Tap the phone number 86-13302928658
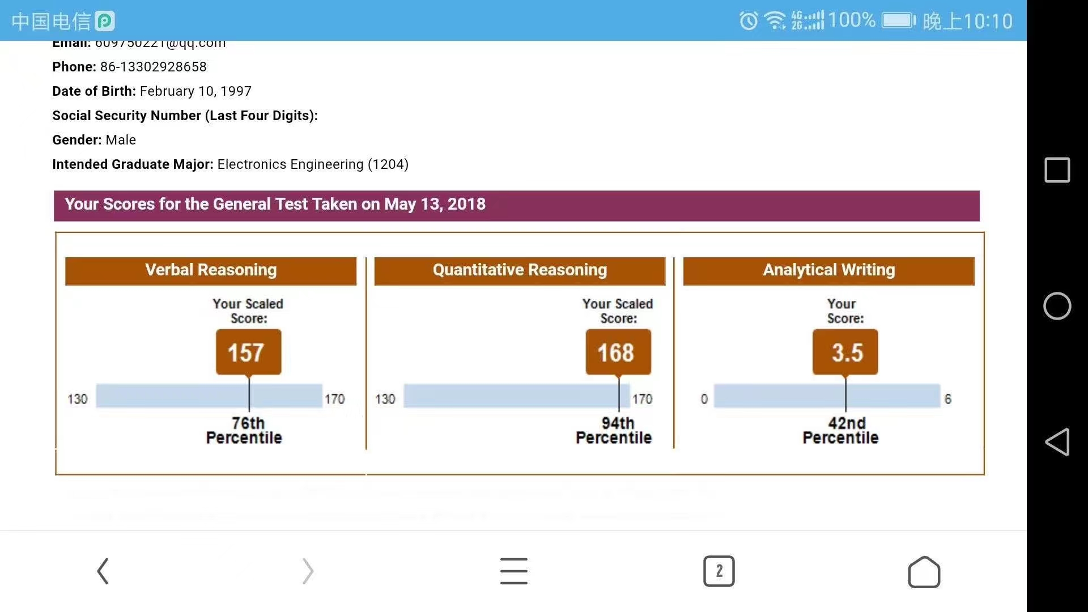The width and height of the screenshot is (1088, 612). tap(153, 67)
